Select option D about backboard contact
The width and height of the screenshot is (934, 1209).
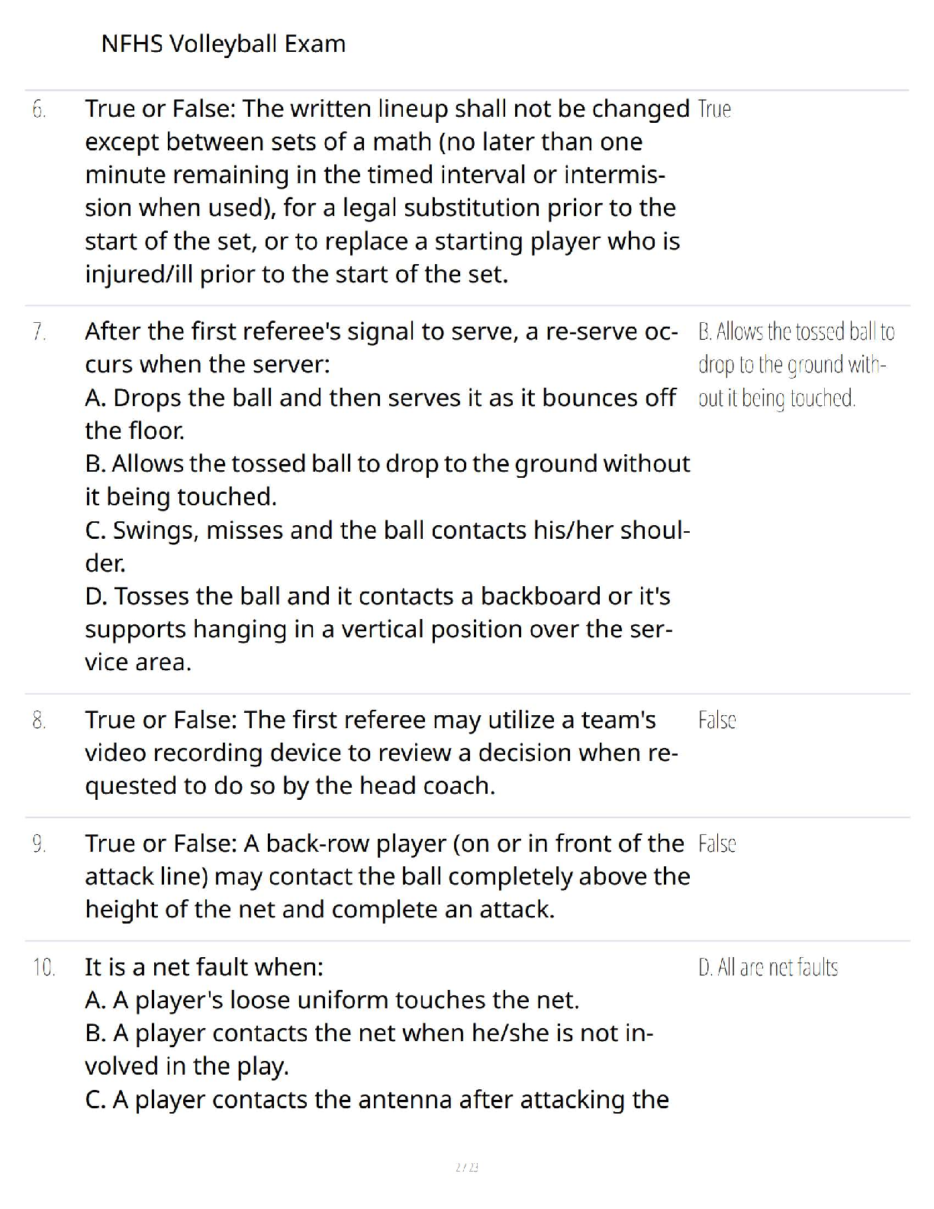coord(378,629)
